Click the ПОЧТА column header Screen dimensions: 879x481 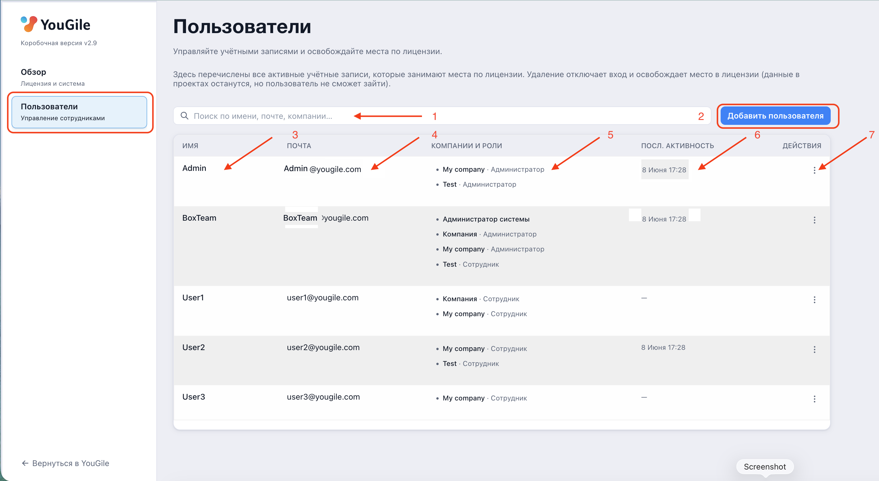click(x=299, y=146)
